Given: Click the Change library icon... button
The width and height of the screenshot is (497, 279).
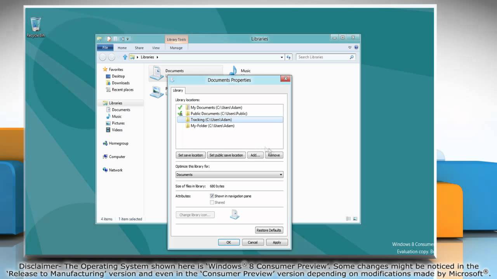Looking at the screenshot, I should click(x=195, y=215).
